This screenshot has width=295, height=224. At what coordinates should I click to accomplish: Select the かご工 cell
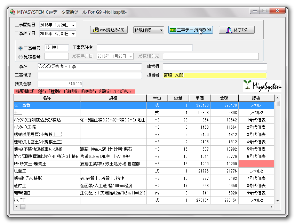[x=47, y=200]
